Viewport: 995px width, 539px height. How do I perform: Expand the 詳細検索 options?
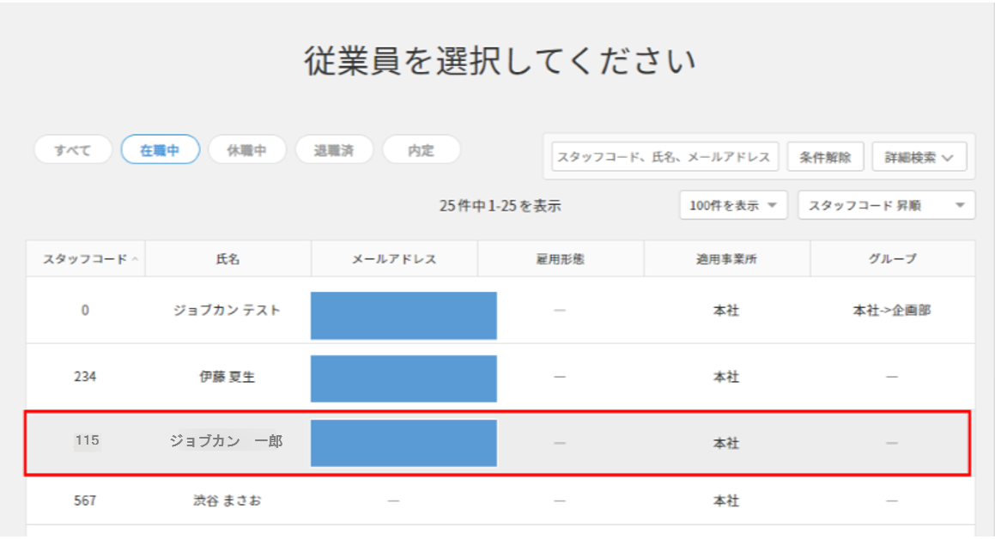tap(919, 157)
